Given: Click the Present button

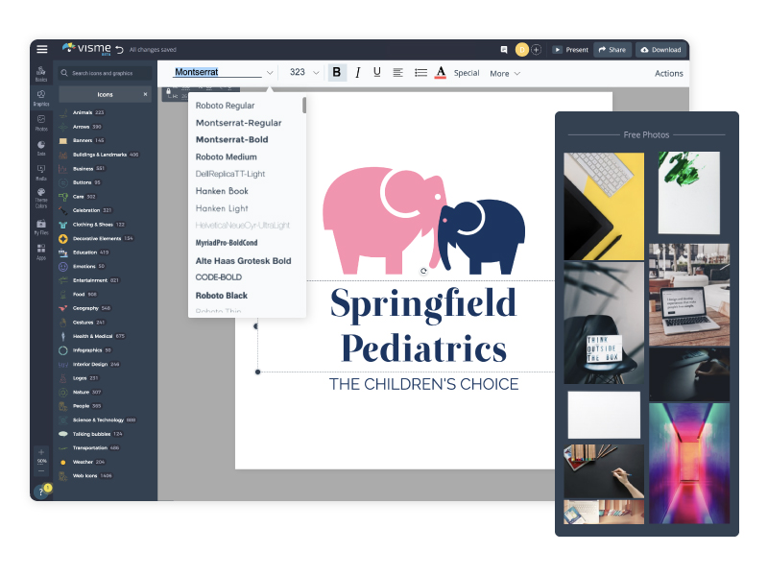Looking at the screenshot, I should click(571, 50).
